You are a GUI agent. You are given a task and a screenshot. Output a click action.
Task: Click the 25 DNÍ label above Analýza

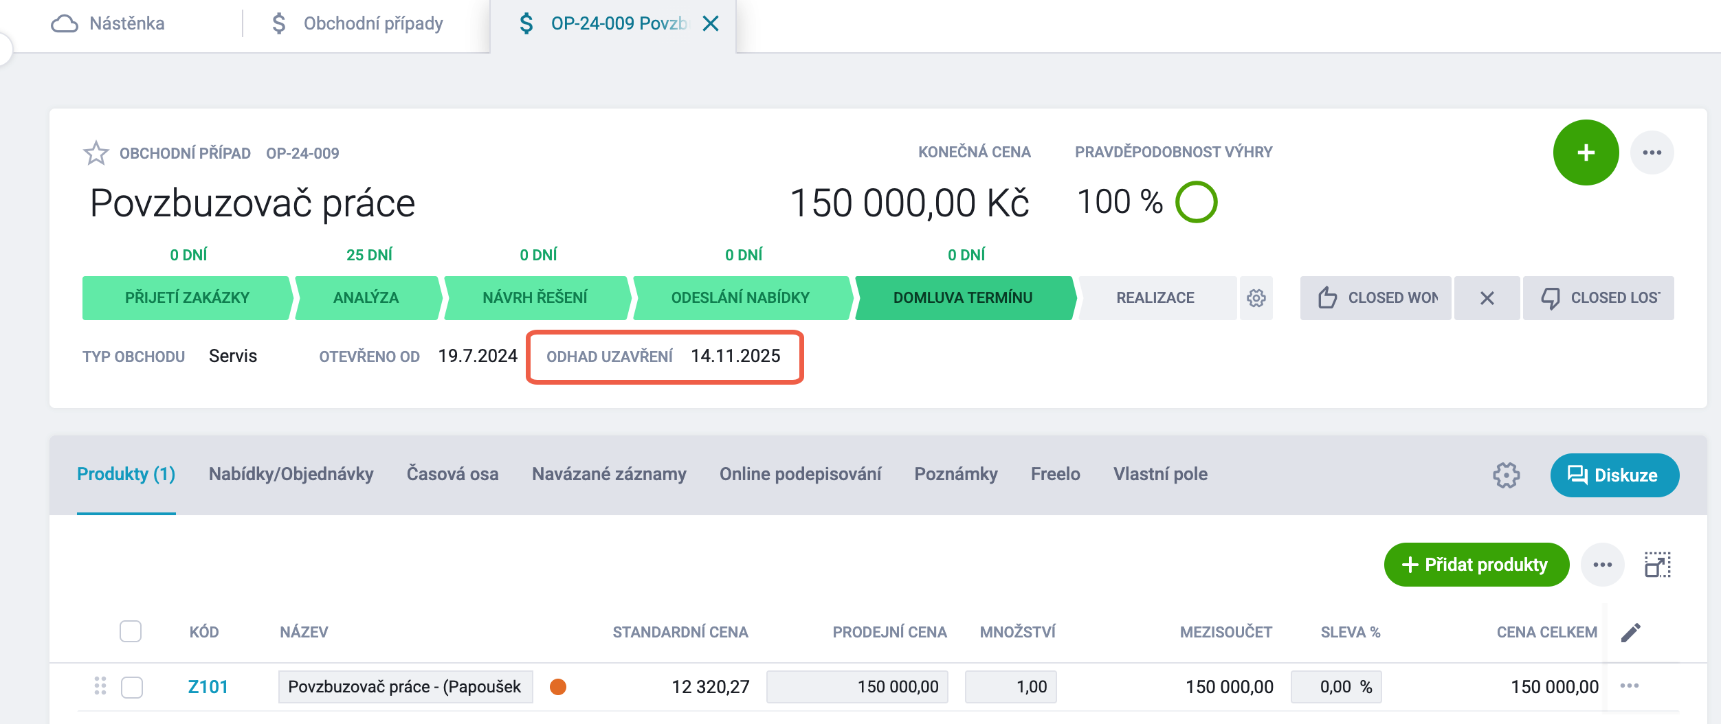pos(369,255)
